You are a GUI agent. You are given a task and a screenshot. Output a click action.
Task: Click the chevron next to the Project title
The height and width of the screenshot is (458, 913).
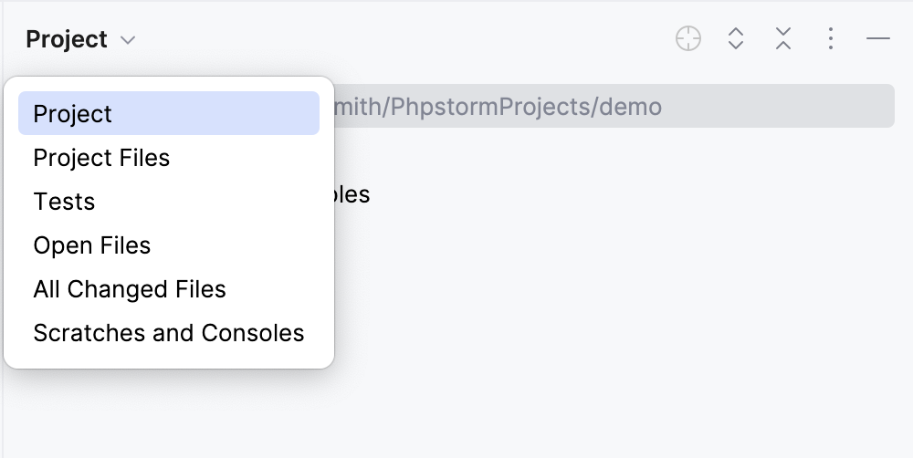click(x=128, y=40)
